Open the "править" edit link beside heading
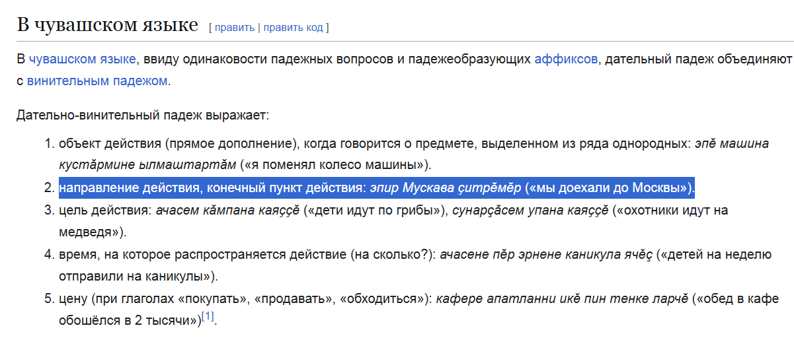 tap(234, 28)
